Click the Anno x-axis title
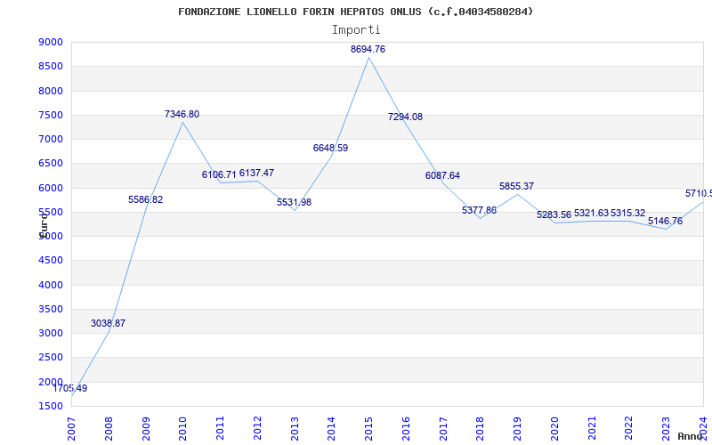712x445 pixels. [692, 436]
